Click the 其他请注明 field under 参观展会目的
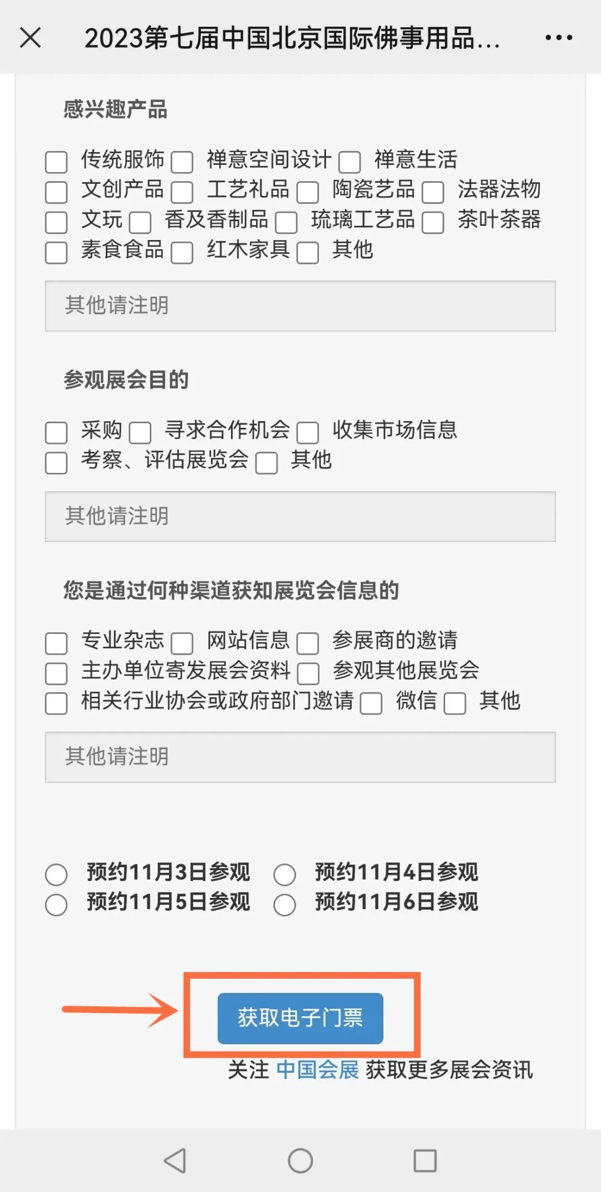 [x=300, y=516]
